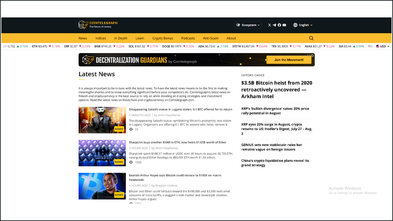Screen dimensions: 393x221
Task: Click the Cointelegraph logo
Action: 98,25
